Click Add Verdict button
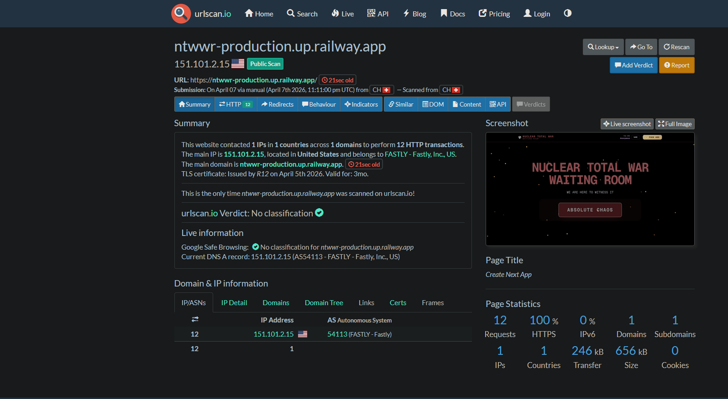The height and width of the screenshot is (399, 728). click(x=634, y=65)
